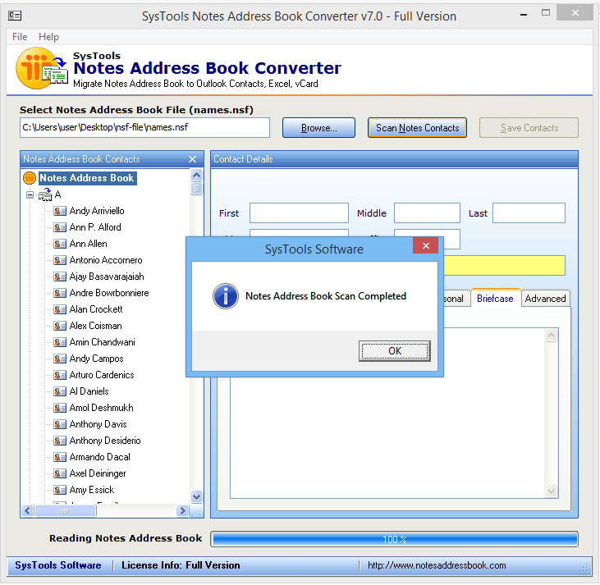Click the names.nsf file path field
This screenshot has height=585, width=600.
[x=144, y=127]
